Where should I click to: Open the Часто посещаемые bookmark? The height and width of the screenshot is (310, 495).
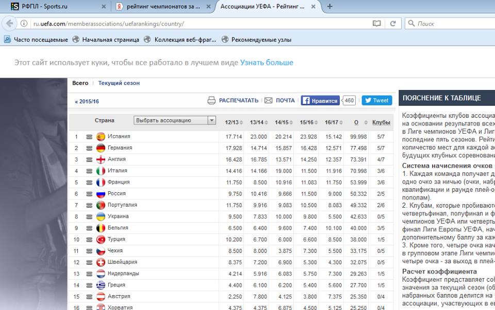point(36,40)
